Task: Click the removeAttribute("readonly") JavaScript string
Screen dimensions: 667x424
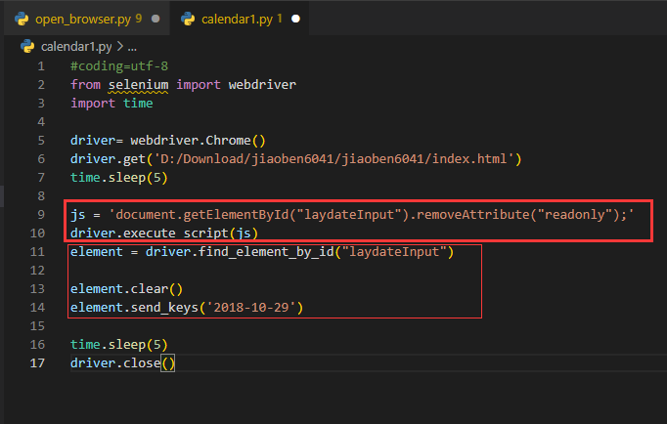Action: tap(371, 215)
